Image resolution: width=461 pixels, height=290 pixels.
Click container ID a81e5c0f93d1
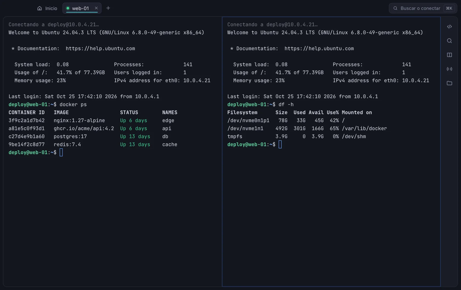(x=26, y=128)
